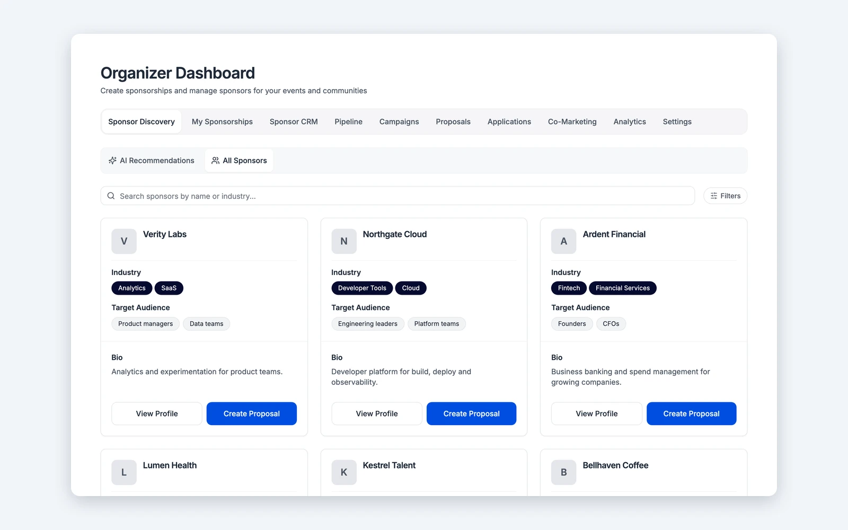This screenshot has width=848, height=530.
Task: Click the Organizer Dashboard heading
Action: coord(178,73)
